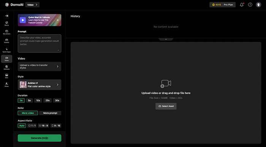Set aspect ratio to Auto
Viewport: 266px width, 147px height.
pos(22,126)
